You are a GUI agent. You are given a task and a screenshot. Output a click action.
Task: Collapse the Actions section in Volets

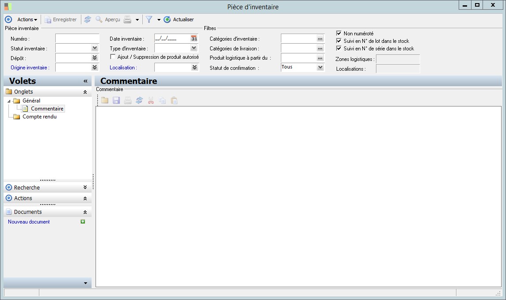(x=85, y=198)
